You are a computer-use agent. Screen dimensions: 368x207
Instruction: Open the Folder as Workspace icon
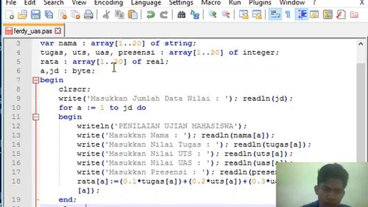[x=354, y=14]
